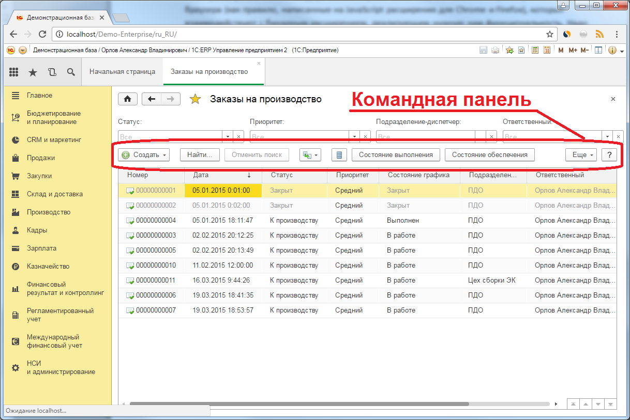The image size is (630, 420).
Task: Click the Найти... button
Action: pyautogui.click(x=200, y=154)
